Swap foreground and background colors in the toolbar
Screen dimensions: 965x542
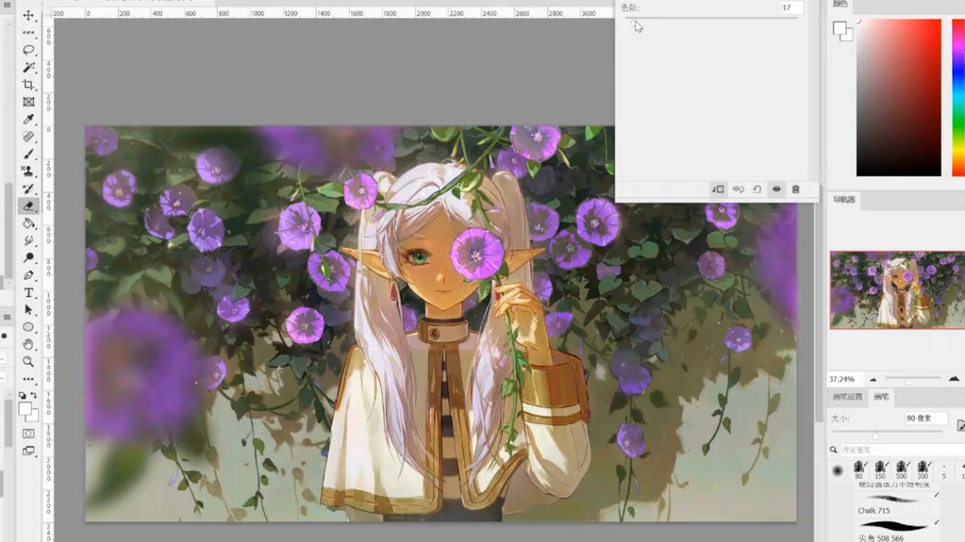click(x=34, y=395)
